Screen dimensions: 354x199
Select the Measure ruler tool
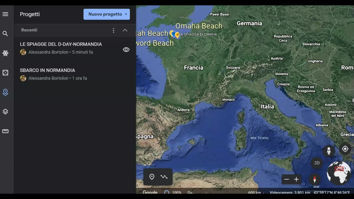(5, 131)
